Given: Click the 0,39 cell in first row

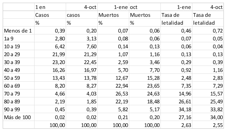Looking at the screenshot, I should [50, 31].
